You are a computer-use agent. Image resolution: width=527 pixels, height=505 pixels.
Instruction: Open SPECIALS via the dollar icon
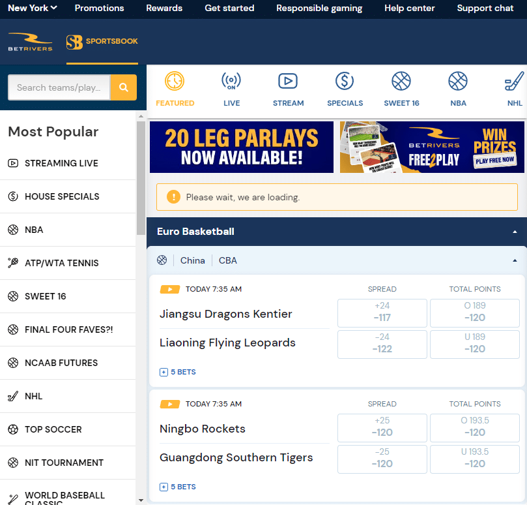345,81
